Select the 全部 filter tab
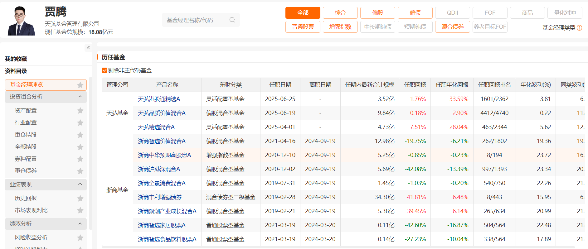The image size is (588, 249). click(x=303, y=13)
